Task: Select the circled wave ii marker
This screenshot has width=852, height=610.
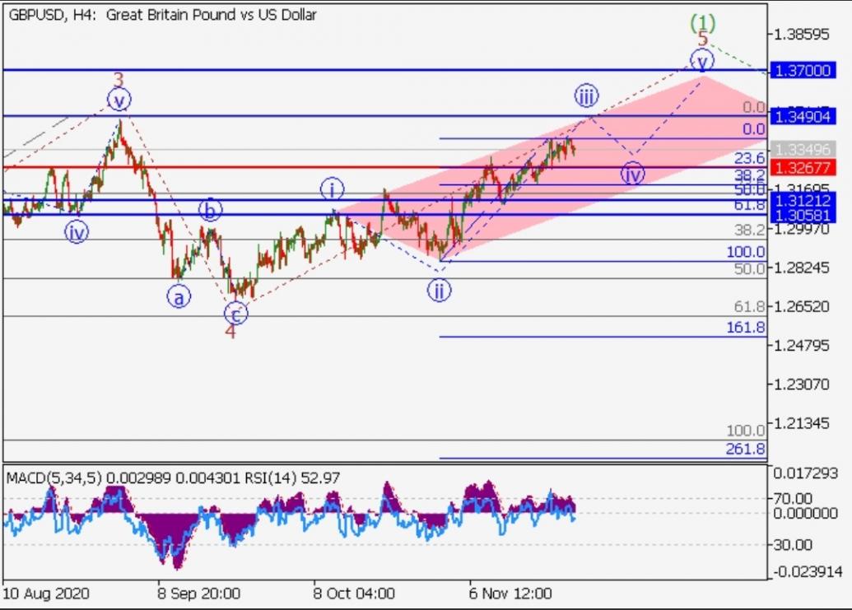Action: click(x=439, y=290)
